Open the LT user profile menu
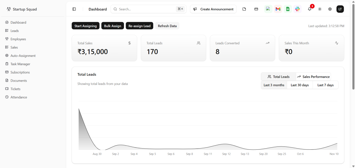This screenshot has width=355, height=168. (x=340, y=9)
